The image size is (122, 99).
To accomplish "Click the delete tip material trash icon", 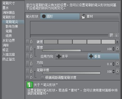I will [117, 35].
